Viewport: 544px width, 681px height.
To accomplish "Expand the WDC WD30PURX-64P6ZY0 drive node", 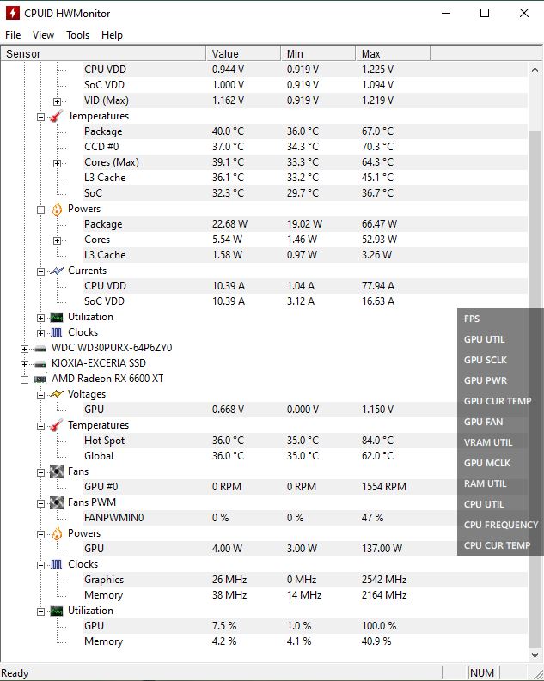I will pyautogui.click(x=25, y=348).
